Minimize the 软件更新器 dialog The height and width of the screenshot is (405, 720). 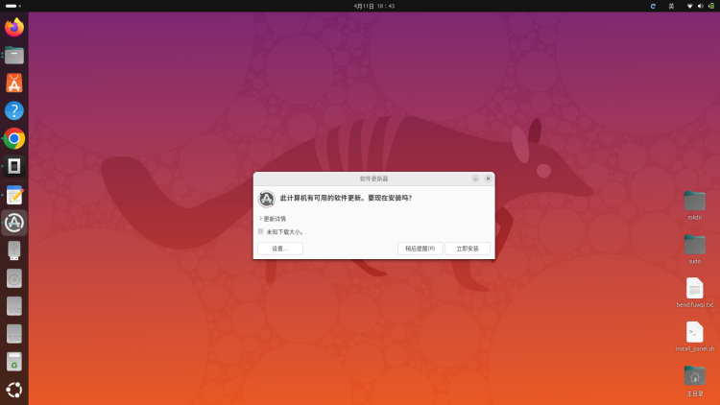pos(475,179)
